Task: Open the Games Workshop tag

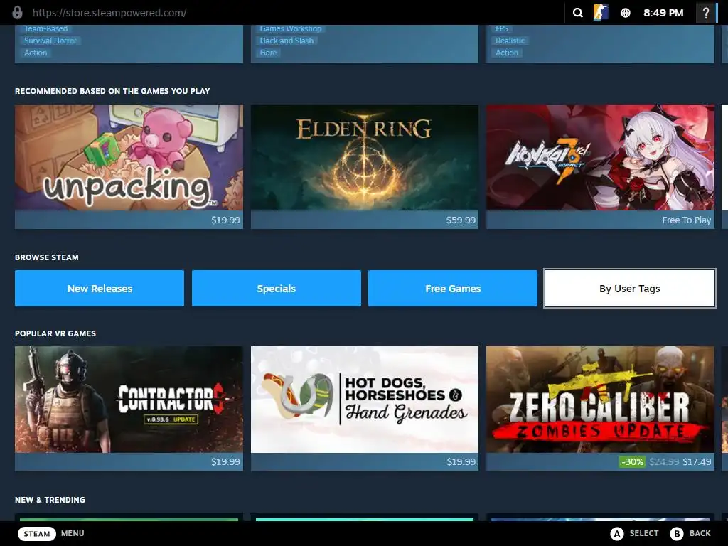Action: [x=291, y=28]
